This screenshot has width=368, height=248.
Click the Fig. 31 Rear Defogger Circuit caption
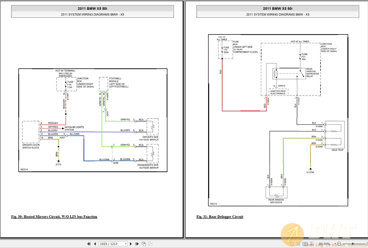point(220,217)
